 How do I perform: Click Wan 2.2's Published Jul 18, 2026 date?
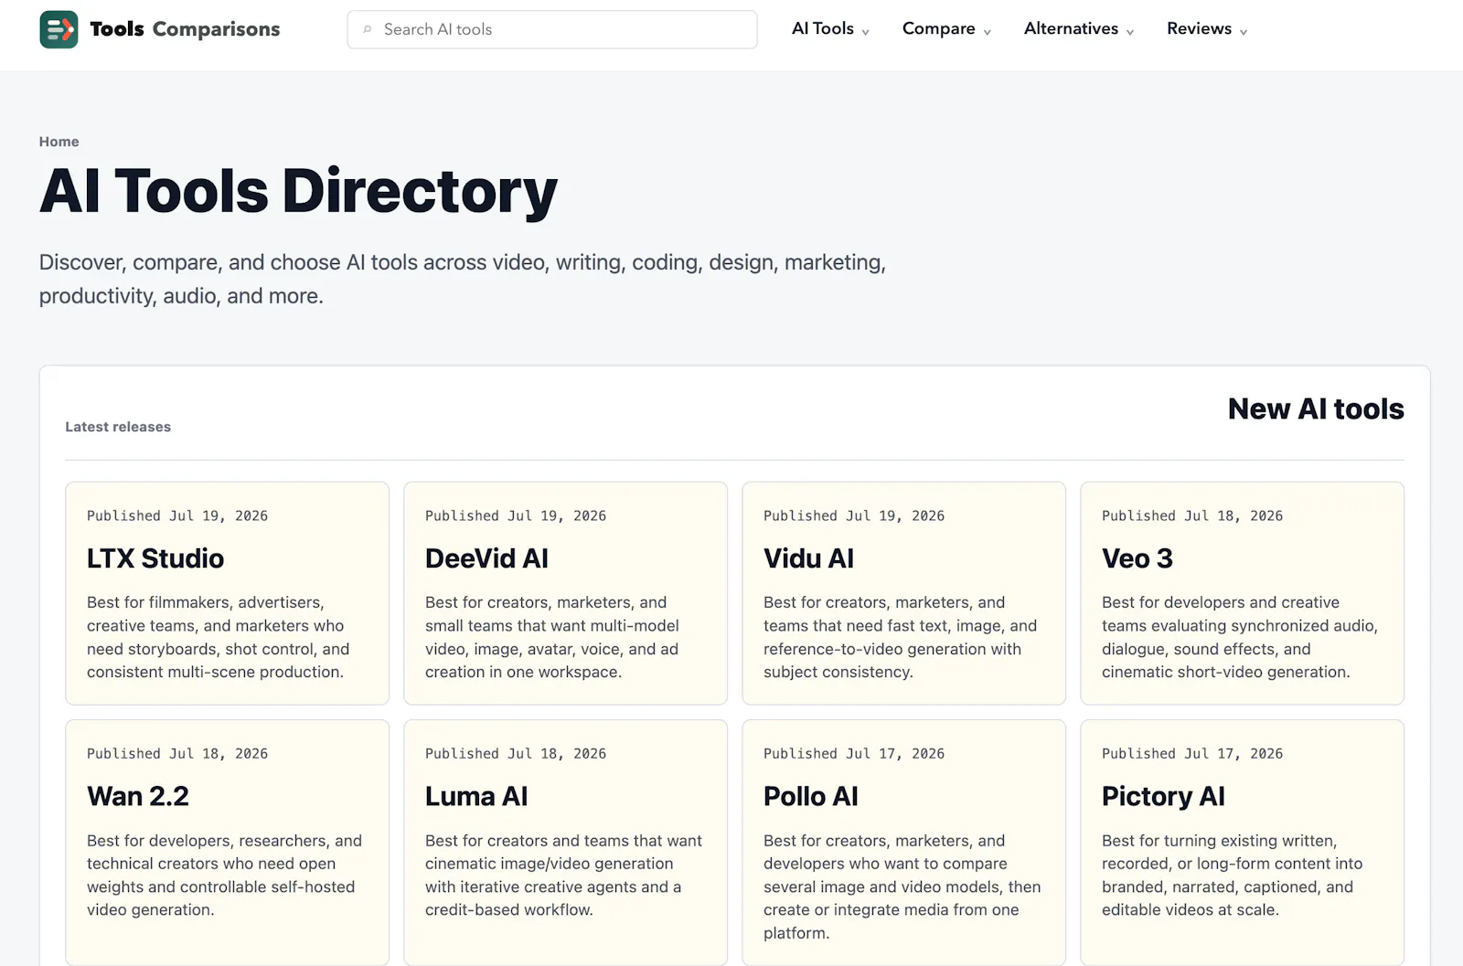(177, 753)
